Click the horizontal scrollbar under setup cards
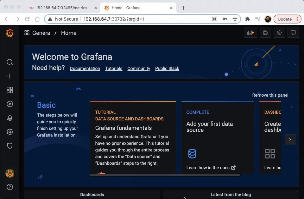Viewport: 304px width, 199px height. click(165, 175)
